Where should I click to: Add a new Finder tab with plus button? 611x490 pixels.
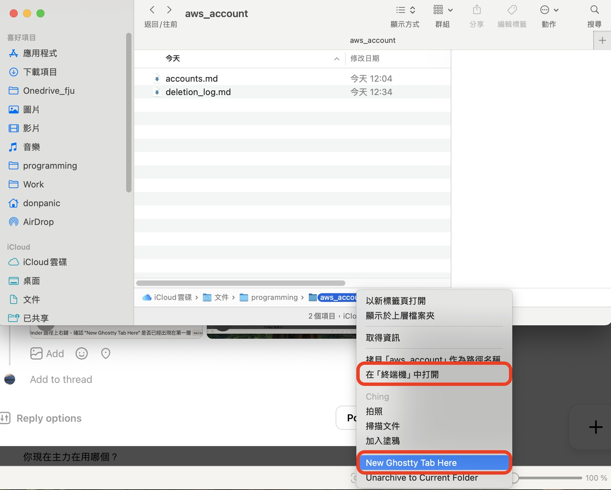point(602,40)
